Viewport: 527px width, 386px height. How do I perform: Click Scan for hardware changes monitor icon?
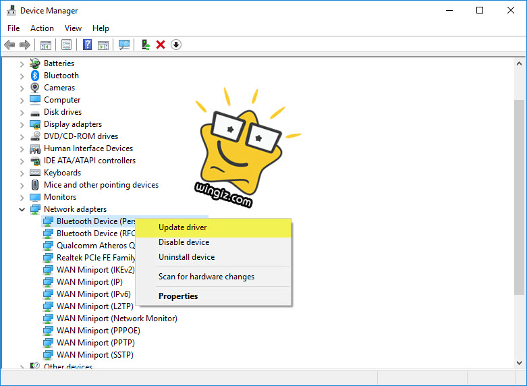124,45
